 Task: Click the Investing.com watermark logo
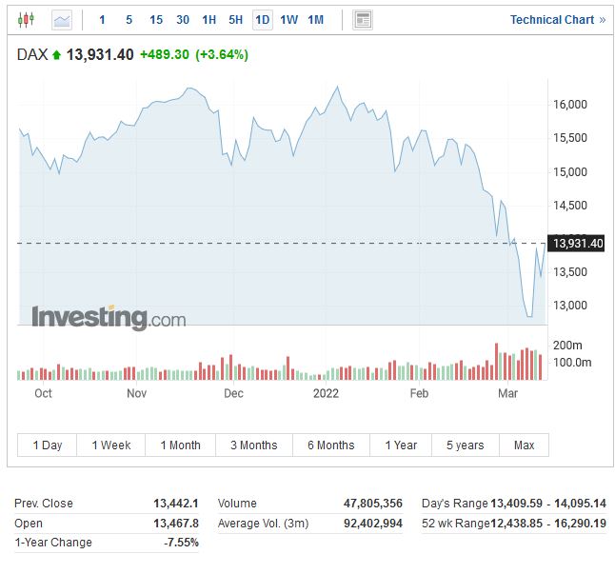pyautogui.click(x=109, y=318)
